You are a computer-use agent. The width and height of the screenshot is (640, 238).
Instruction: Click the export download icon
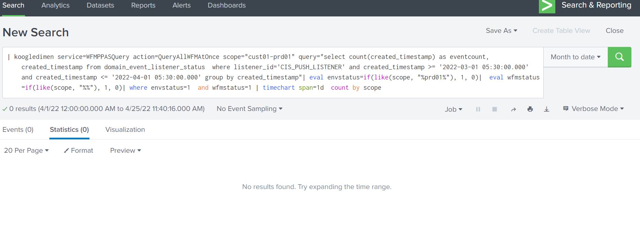click(x=546, y=109)
